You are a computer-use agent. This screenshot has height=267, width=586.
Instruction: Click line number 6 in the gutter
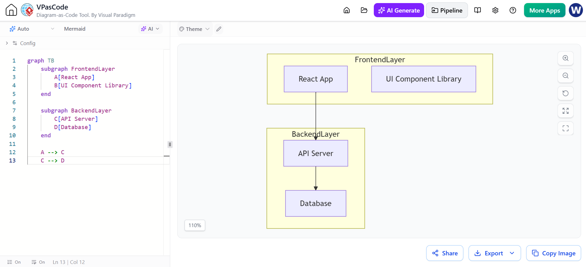point(14,102)
